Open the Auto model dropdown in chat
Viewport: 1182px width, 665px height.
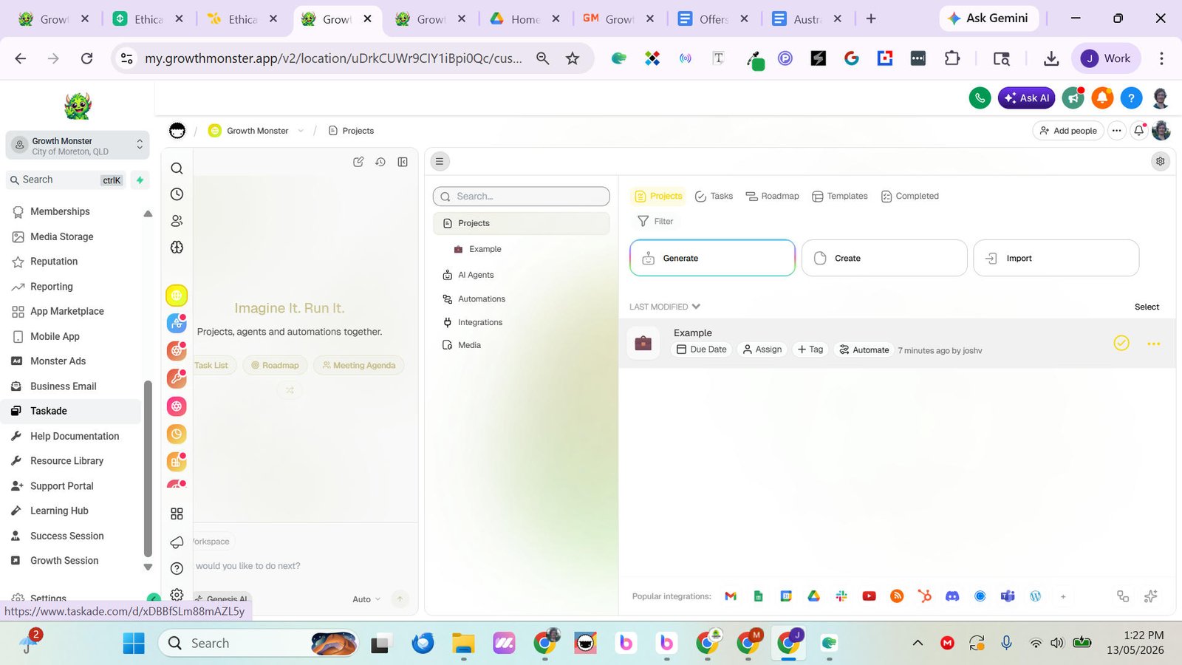[366, 599]
